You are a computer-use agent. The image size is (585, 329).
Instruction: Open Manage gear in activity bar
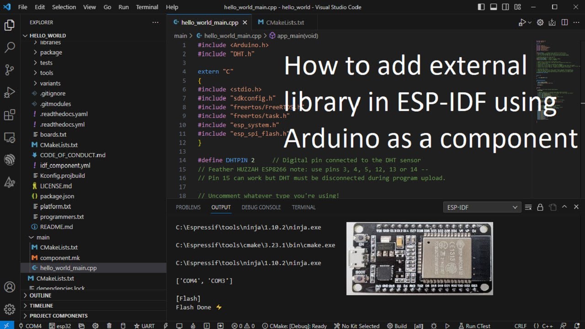[10, 309]
